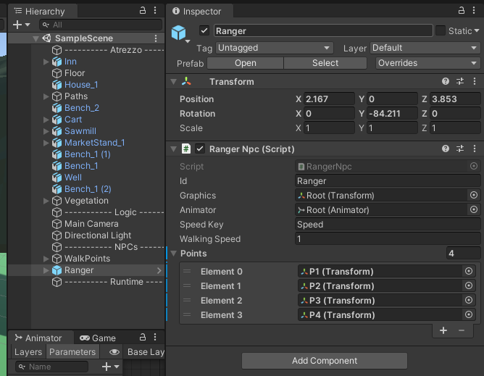
Task: Open Inspector panel options menu
Action: 474,10
